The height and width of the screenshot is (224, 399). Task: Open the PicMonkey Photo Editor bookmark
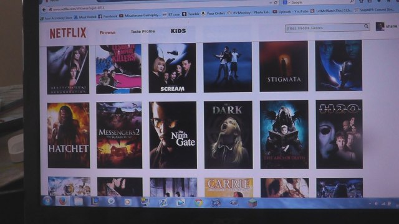point(249,12)
